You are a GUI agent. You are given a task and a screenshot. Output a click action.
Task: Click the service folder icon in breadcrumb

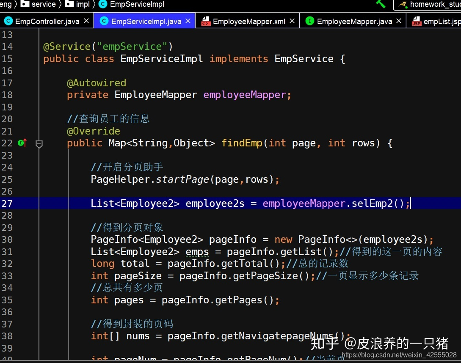click(25, 4)
